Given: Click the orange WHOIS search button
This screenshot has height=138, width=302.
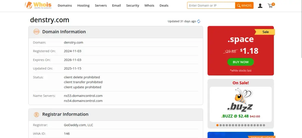Looking at the screenshot, I should click(x=244, y=5).
